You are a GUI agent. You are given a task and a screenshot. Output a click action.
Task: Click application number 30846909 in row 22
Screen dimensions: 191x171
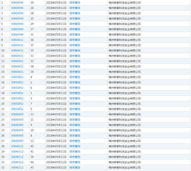(x=17, y=114)
